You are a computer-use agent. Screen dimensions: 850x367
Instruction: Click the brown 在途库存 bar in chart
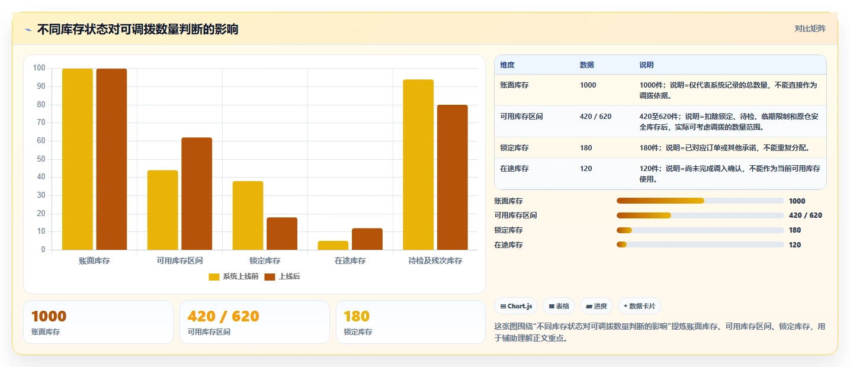(367, 239)
